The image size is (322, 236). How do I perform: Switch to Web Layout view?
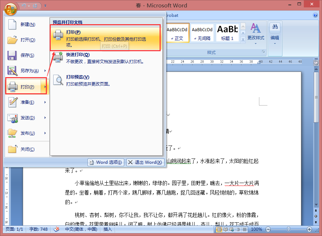232,229
